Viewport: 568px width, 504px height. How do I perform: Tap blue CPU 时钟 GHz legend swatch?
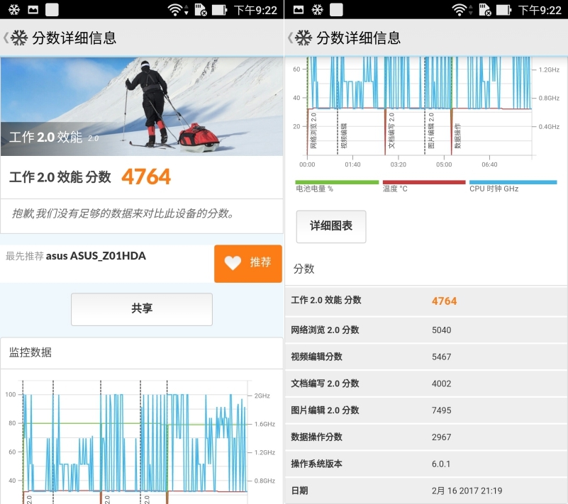tap(513, 182)
